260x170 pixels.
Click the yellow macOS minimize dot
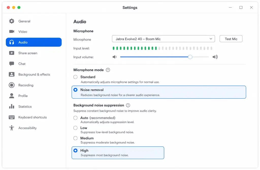click(x=14, y=7)
